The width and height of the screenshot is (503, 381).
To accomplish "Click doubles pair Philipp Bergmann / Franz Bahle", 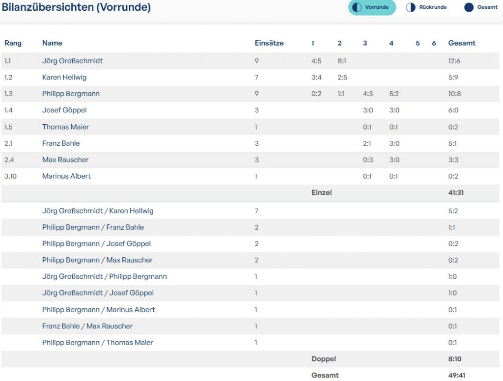I will coord(93,227).
